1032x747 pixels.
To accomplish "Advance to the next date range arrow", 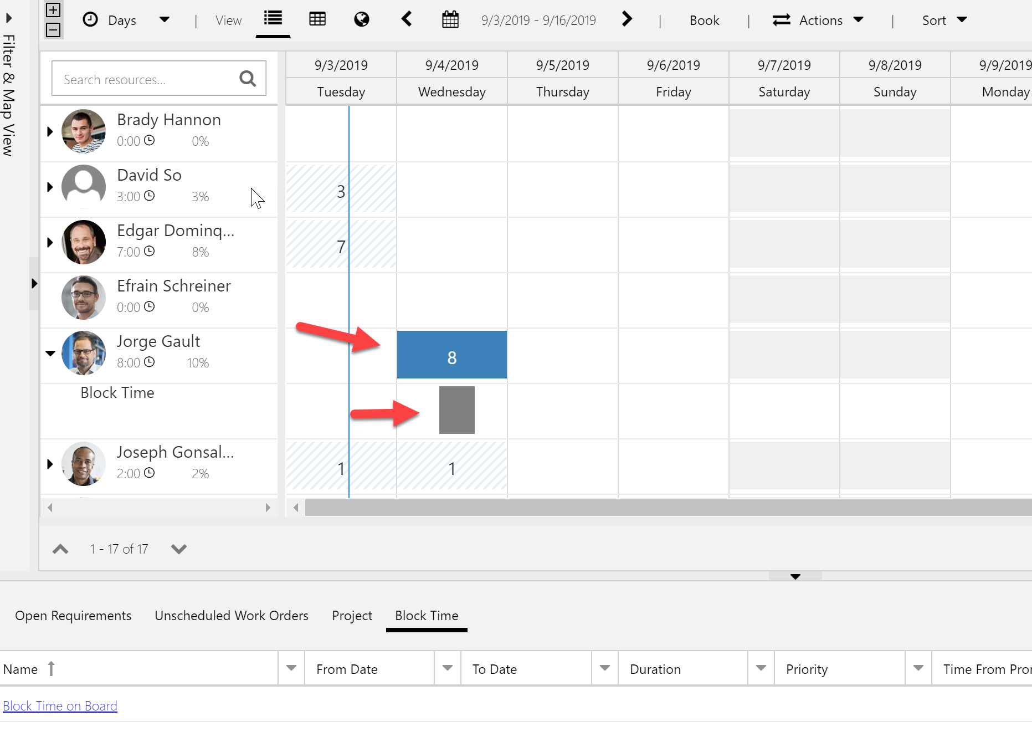I will [627, 19].
